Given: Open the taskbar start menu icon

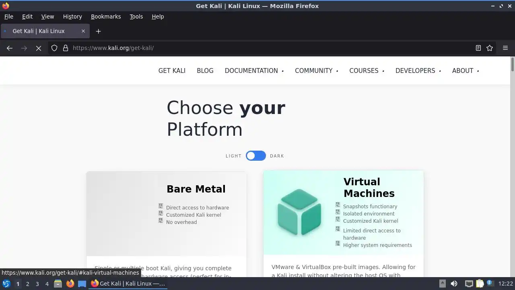Looking at the screenshot, I should tap(6, 284).
